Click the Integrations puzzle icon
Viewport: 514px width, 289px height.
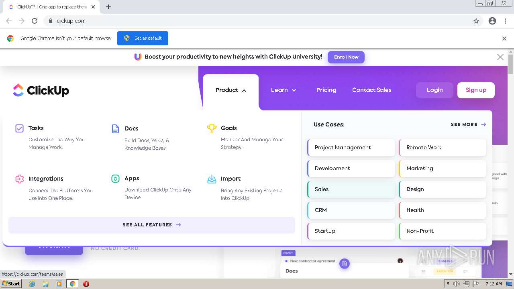[19, 179]
